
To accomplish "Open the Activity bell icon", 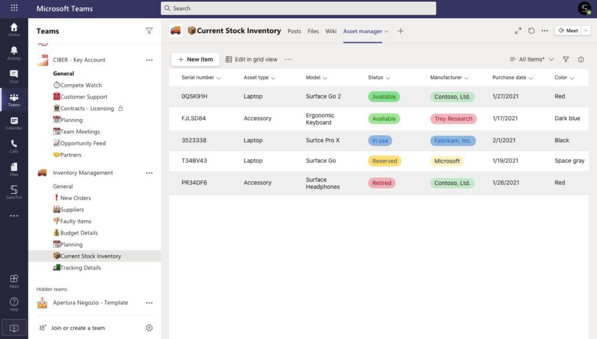I will (x=14, y=53).
